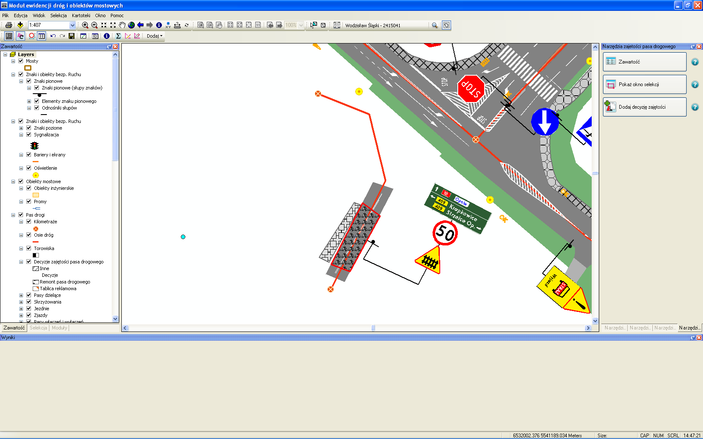703x439 pixels.
Task: Open the Edycja menu
Action: 21,15
